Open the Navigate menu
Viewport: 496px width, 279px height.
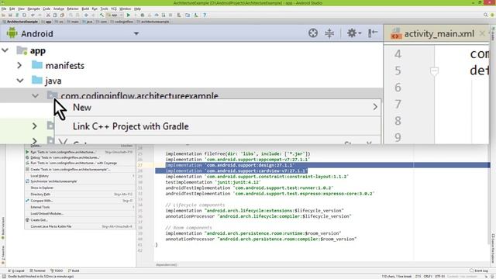tap(33, 9)
